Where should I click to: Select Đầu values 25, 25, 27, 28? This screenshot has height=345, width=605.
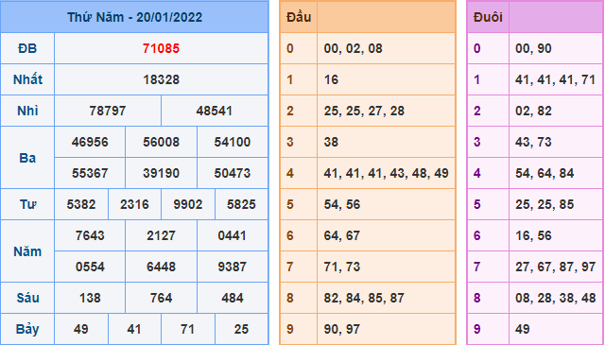tap(364, 112)
